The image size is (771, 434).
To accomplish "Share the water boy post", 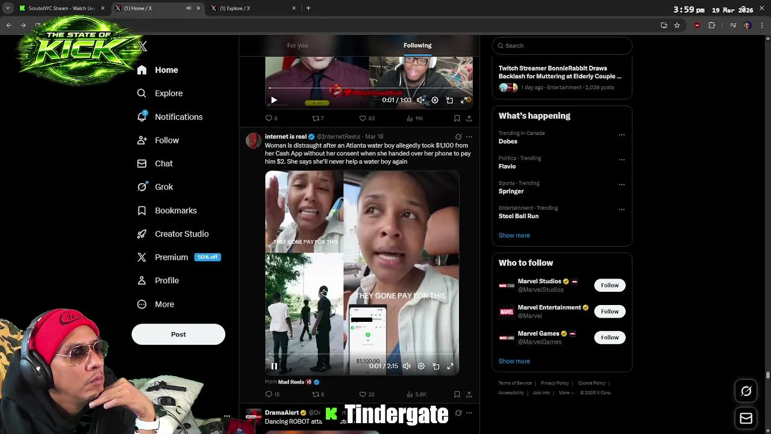I will tap(469, 394).
